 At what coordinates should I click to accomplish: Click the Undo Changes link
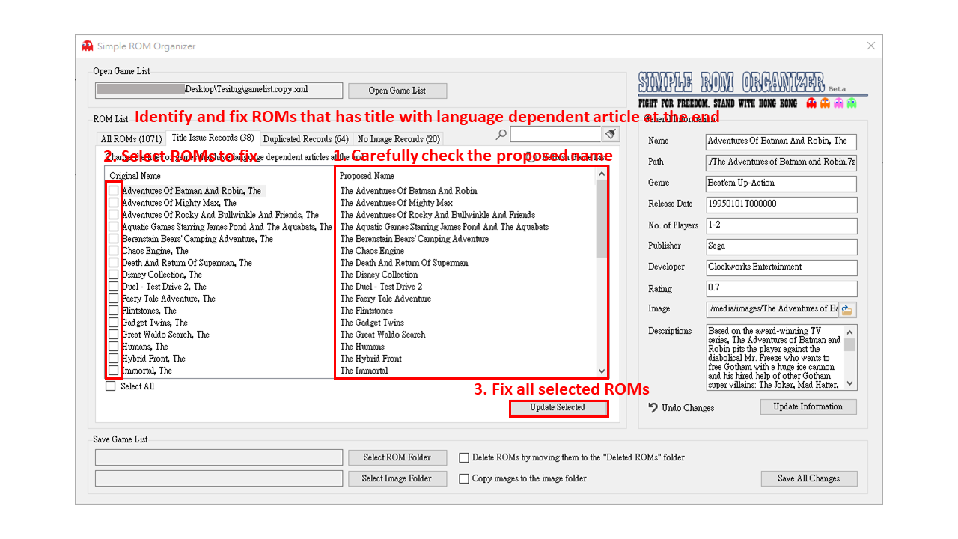tap(687, 408)
